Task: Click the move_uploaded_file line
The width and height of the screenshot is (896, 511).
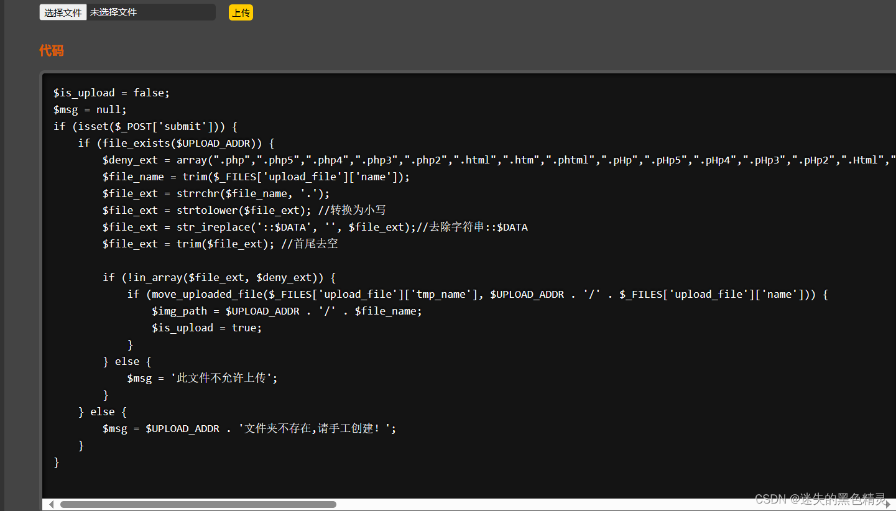Action: click(478, 294)
